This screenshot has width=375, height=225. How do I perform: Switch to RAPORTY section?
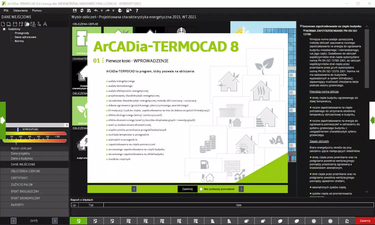(x=34, y=205)
